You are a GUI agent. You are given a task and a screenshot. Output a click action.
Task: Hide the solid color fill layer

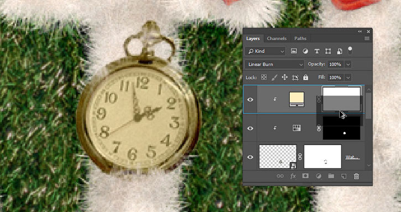250,99
